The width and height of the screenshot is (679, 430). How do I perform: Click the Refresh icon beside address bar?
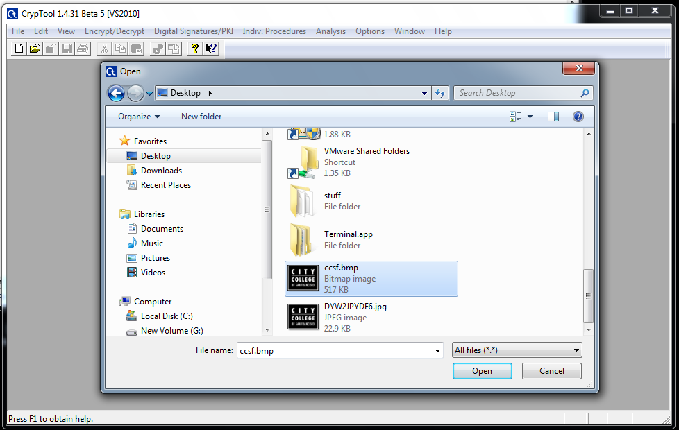coord(440,93)
